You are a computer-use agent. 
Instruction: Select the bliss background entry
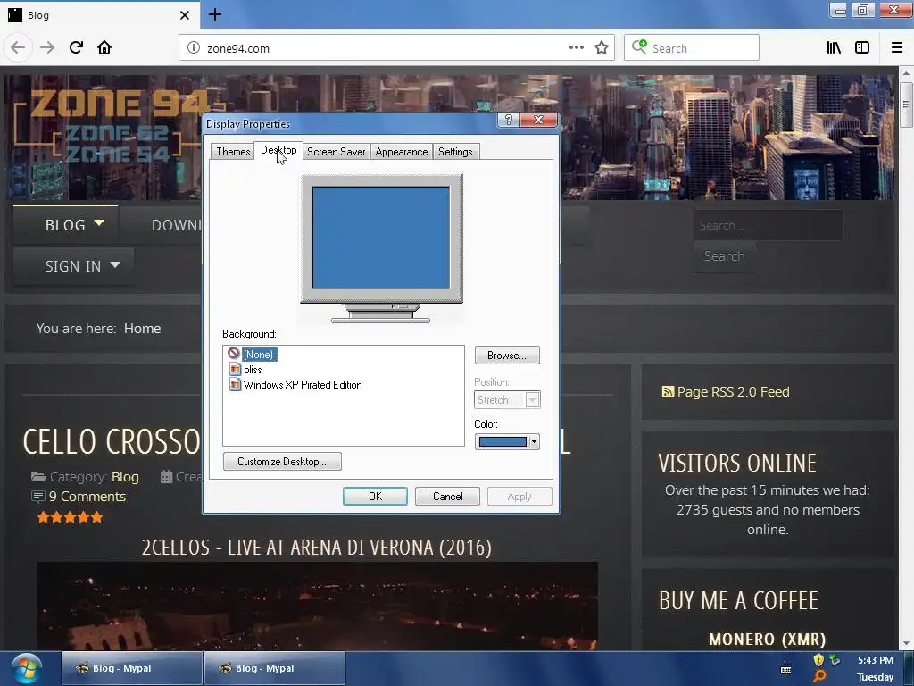pos(253,369)
